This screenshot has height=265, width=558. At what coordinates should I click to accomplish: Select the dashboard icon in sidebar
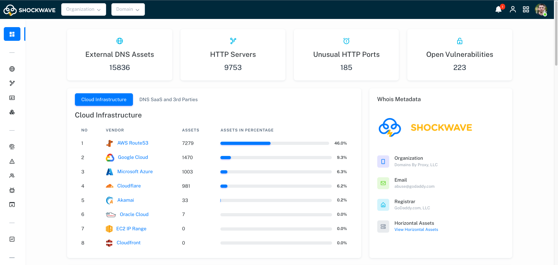pos(12,34)
